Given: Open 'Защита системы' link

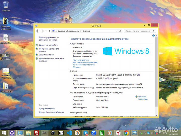Looking at the screenshot, I should [x=46, y=55].
